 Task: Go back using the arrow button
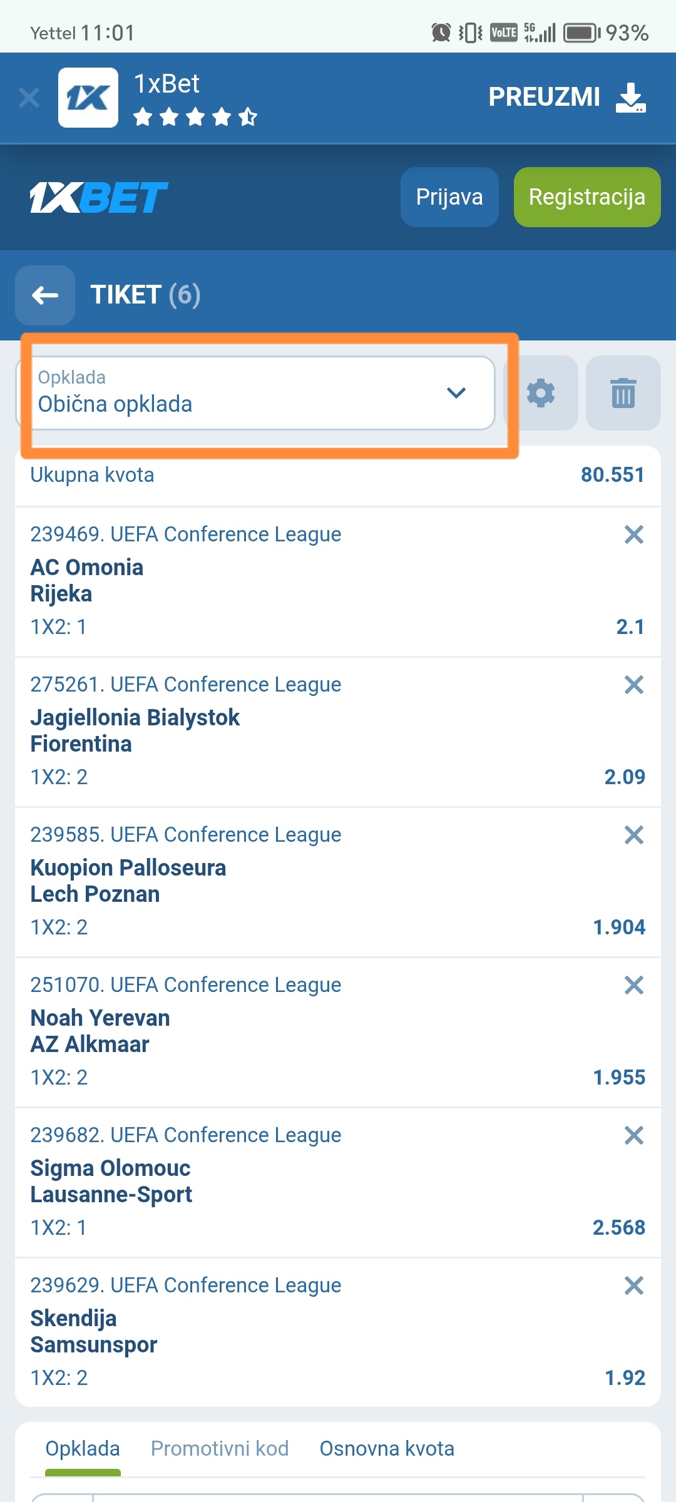(x=45, y=295)
